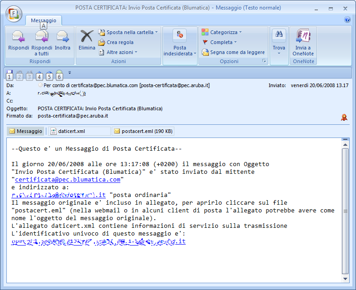This screenshot has width=356, height=290.
Task: Open the Categorizza dropdown
Action: (x=240, y=33)
